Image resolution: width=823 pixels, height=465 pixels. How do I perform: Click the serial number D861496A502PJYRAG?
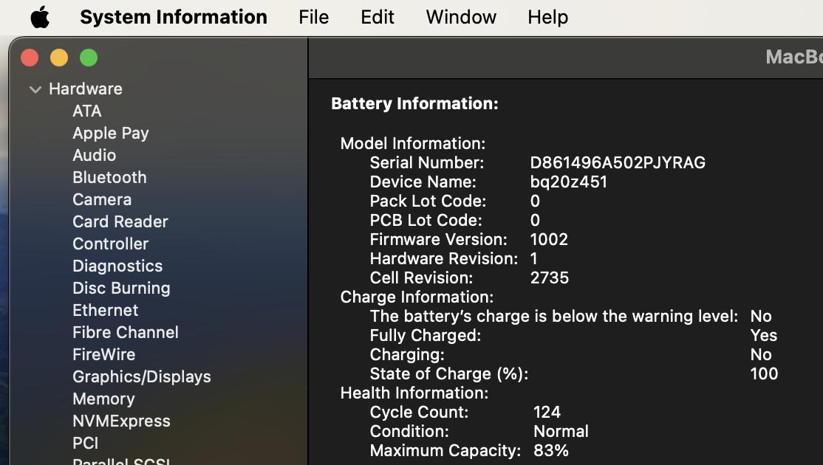point(618,162)
